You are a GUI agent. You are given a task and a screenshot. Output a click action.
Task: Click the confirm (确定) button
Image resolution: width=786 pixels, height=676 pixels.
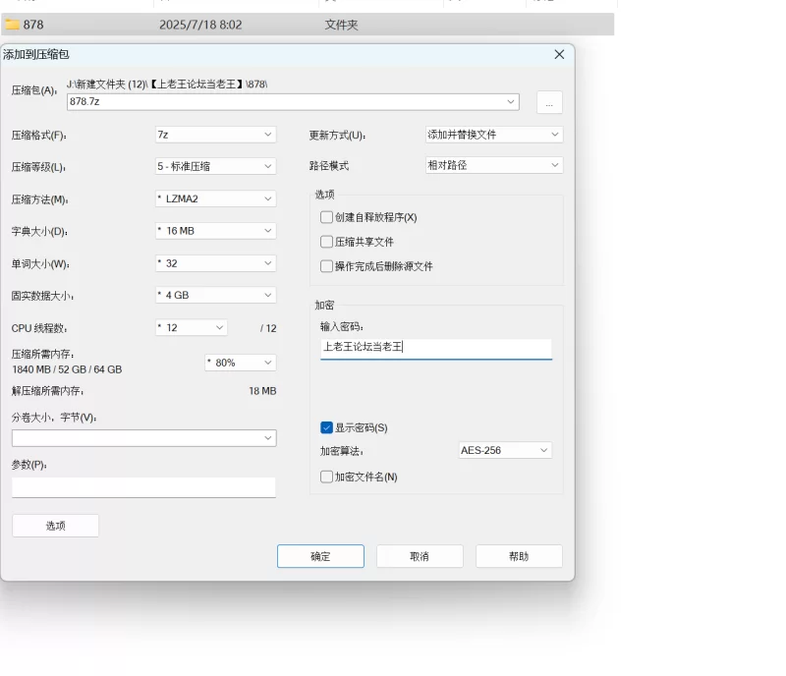pyautogui.click(x=320, y=556)
